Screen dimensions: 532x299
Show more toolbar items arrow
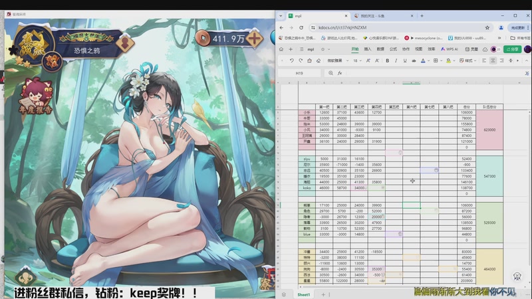pyautogui.click(x=518, y=60)
